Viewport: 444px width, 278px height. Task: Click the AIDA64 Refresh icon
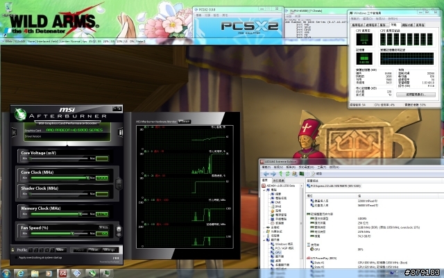point(287,174)
